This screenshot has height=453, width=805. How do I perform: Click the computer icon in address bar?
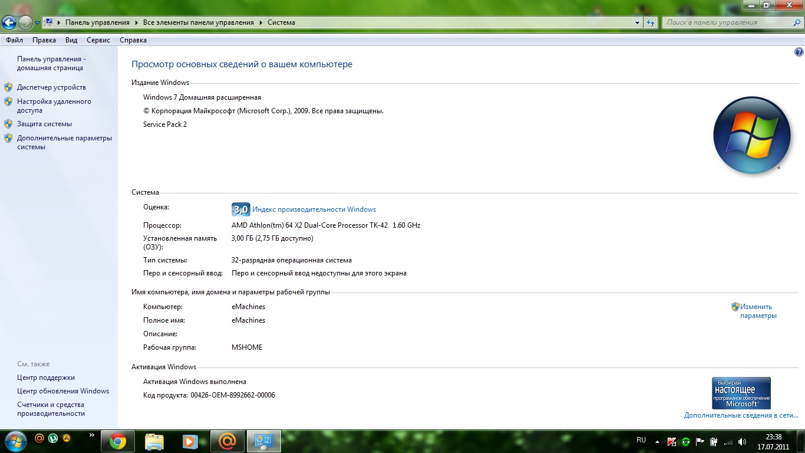click(50, 22)
